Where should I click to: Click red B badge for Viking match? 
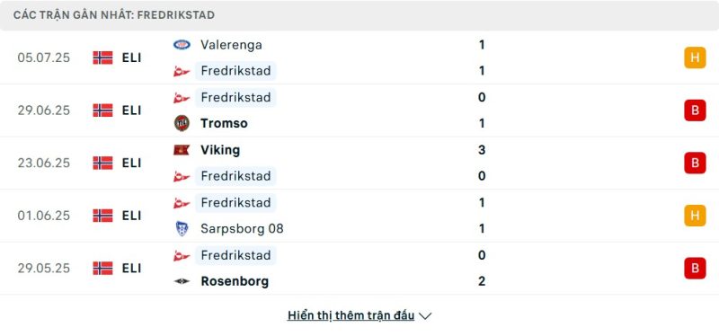[x=695, y=163]
